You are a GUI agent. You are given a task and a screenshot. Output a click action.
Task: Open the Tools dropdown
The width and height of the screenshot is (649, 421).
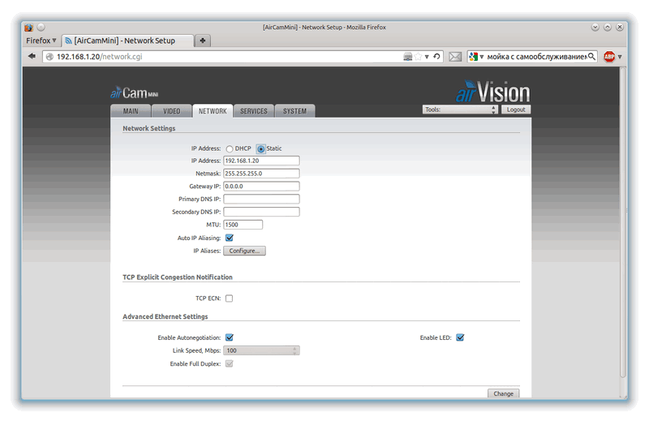459,110
